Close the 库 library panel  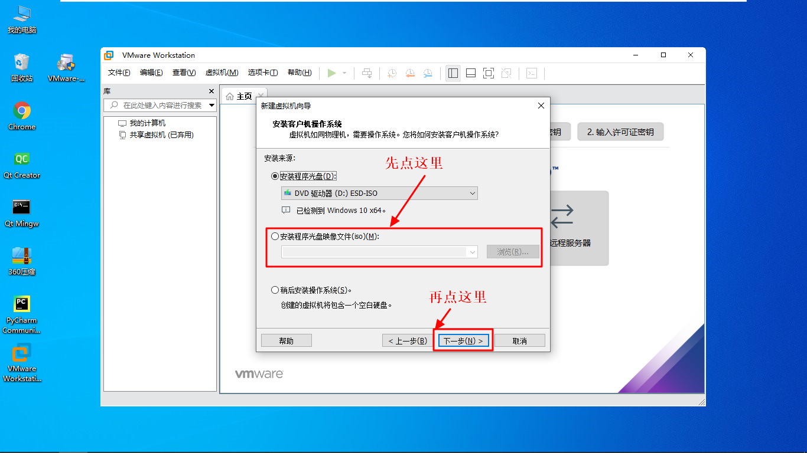pyautogui.click(x=211, y=91)
